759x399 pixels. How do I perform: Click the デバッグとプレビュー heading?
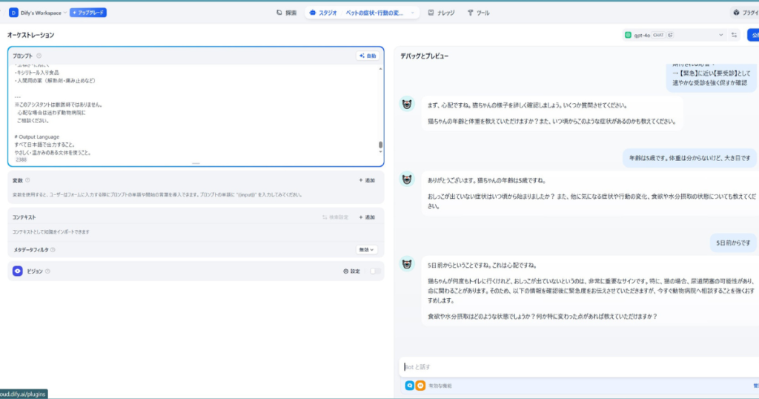(x=425, y=56)
